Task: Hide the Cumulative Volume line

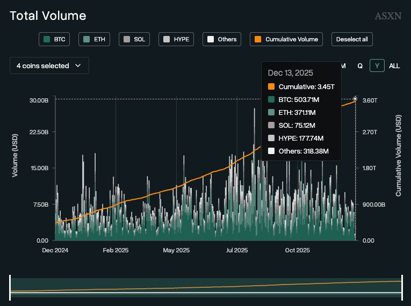Action: (287, 39)
